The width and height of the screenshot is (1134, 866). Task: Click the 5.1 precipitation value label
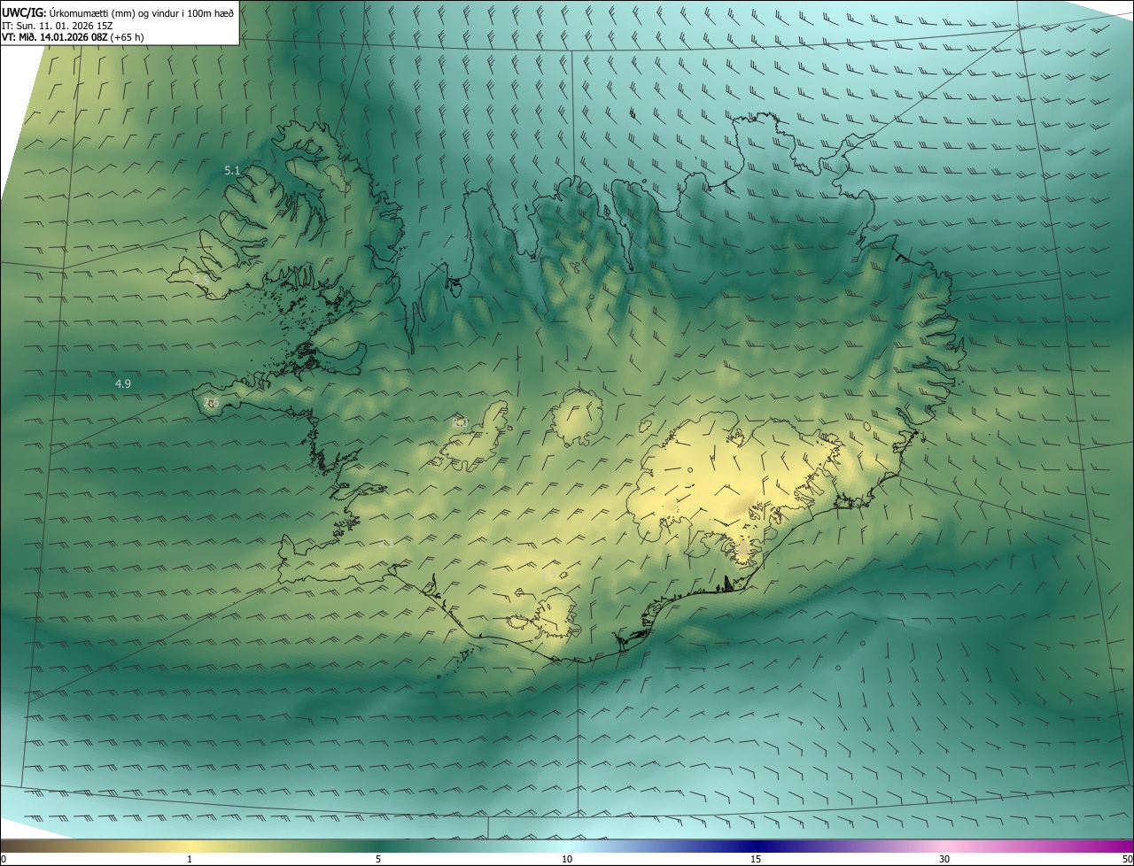[x=232, y=170]
